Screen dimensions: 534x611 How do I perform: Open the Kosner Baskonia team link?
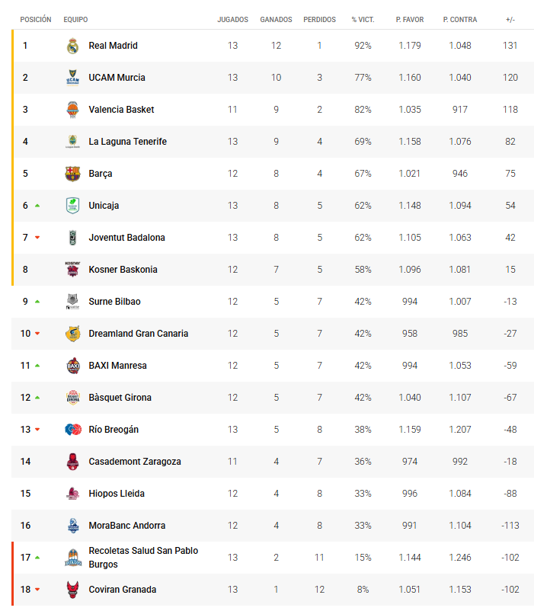click(x=123, y=270)
